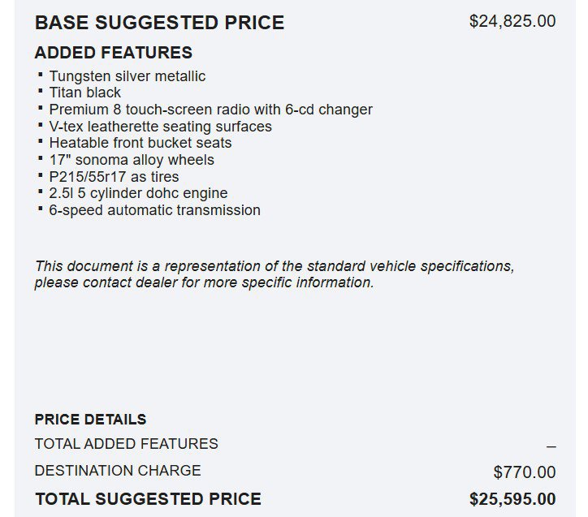The width and height of the screenshot is (588, 517).
Task: Click the italic dealer disclaimer text
Action: coord(275,274)
